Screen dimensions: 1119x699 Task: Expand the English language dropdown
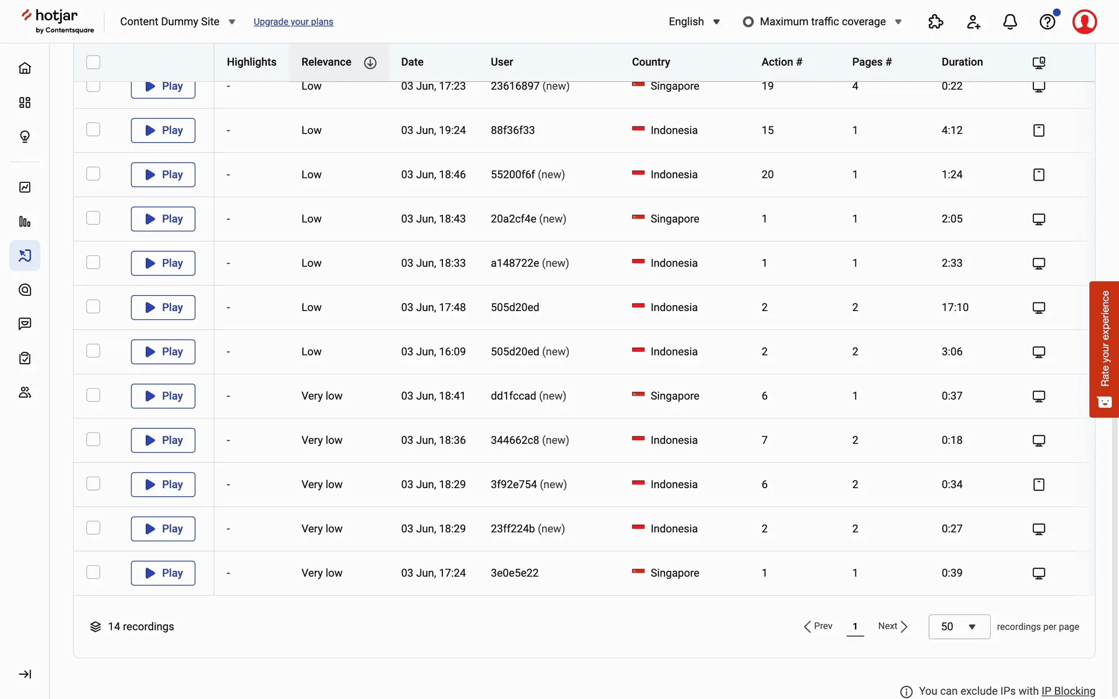[x=694, y=22]
